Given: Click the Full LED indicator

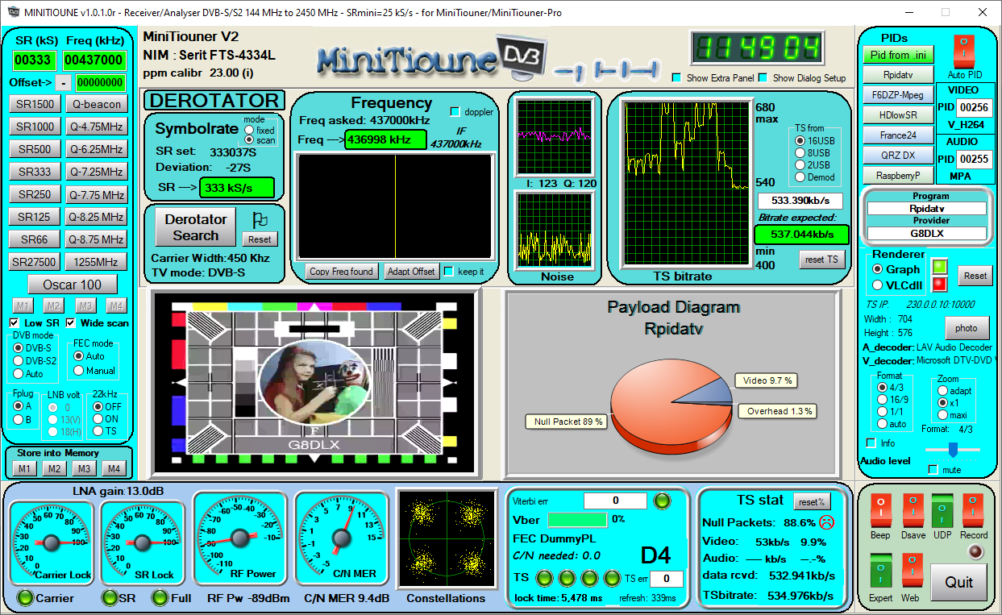Looking at the screenshot, I should [160, 597].
